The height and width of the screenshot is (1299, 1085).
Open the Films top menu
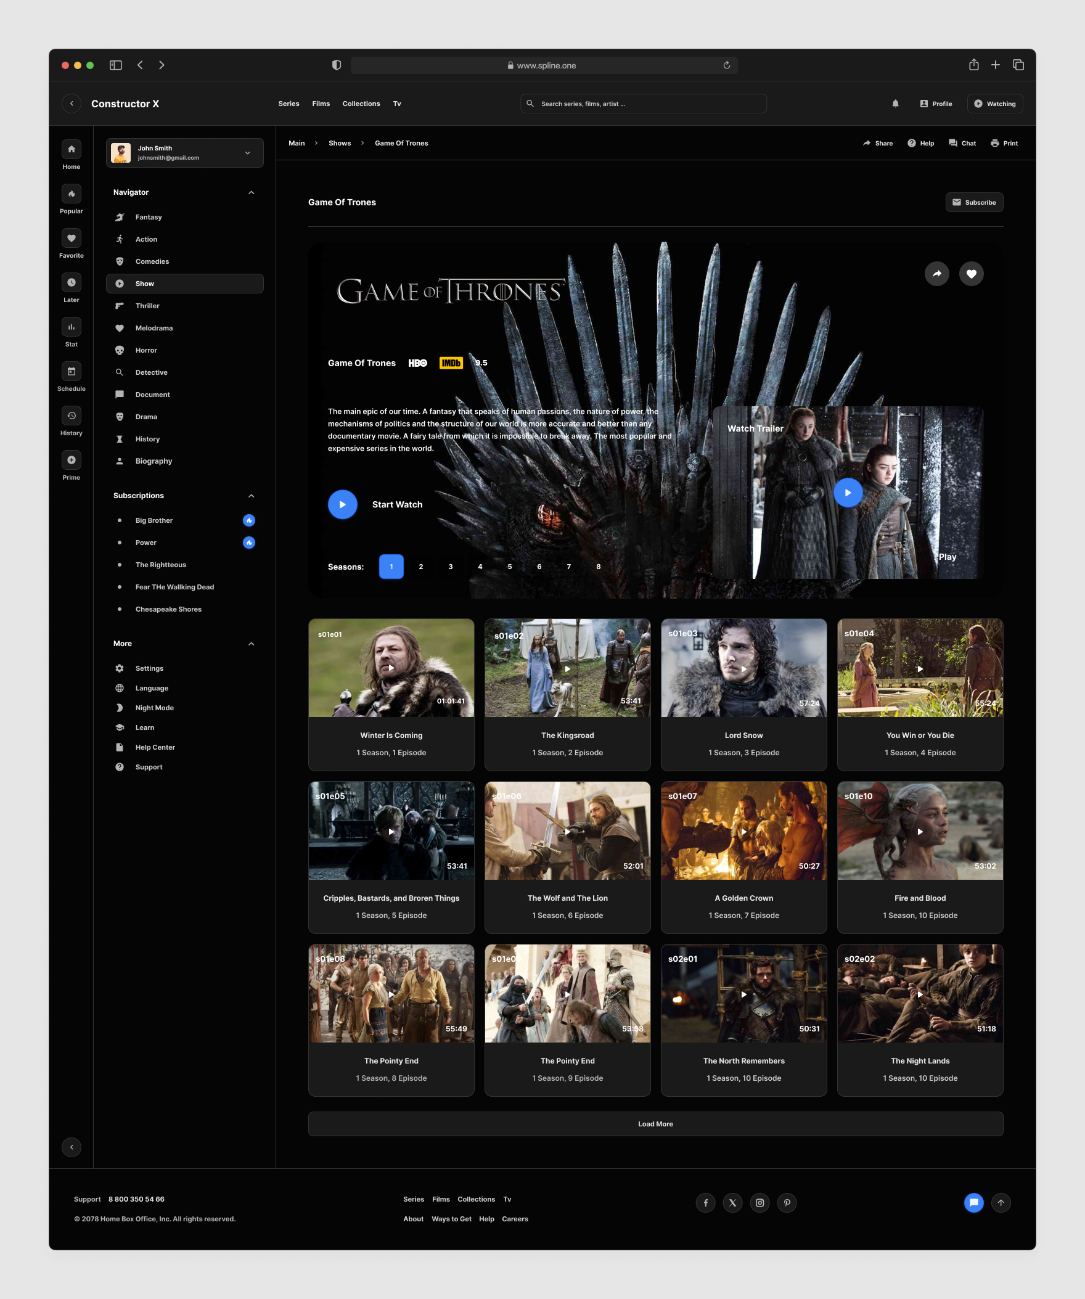tap(321, 104)
